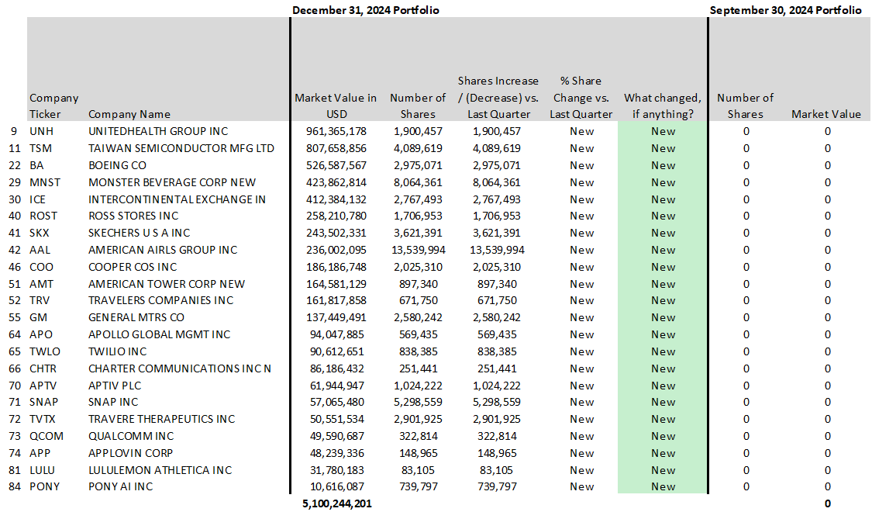
Task: Select the December Number of Shares header
Action: 418,106
